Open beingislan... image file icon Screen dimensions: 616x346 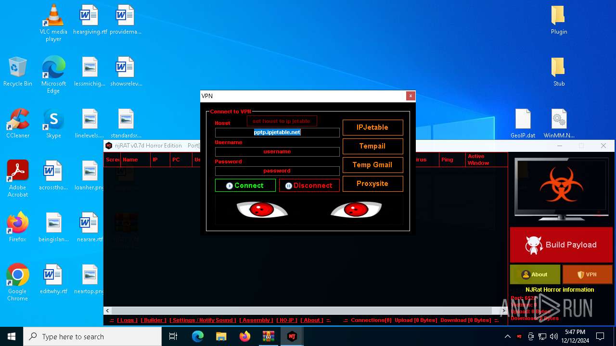pos(53,227)
